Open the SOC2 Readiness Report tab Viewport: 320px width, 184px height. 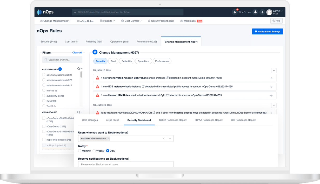pyautogui.click(x=173, y=120)
